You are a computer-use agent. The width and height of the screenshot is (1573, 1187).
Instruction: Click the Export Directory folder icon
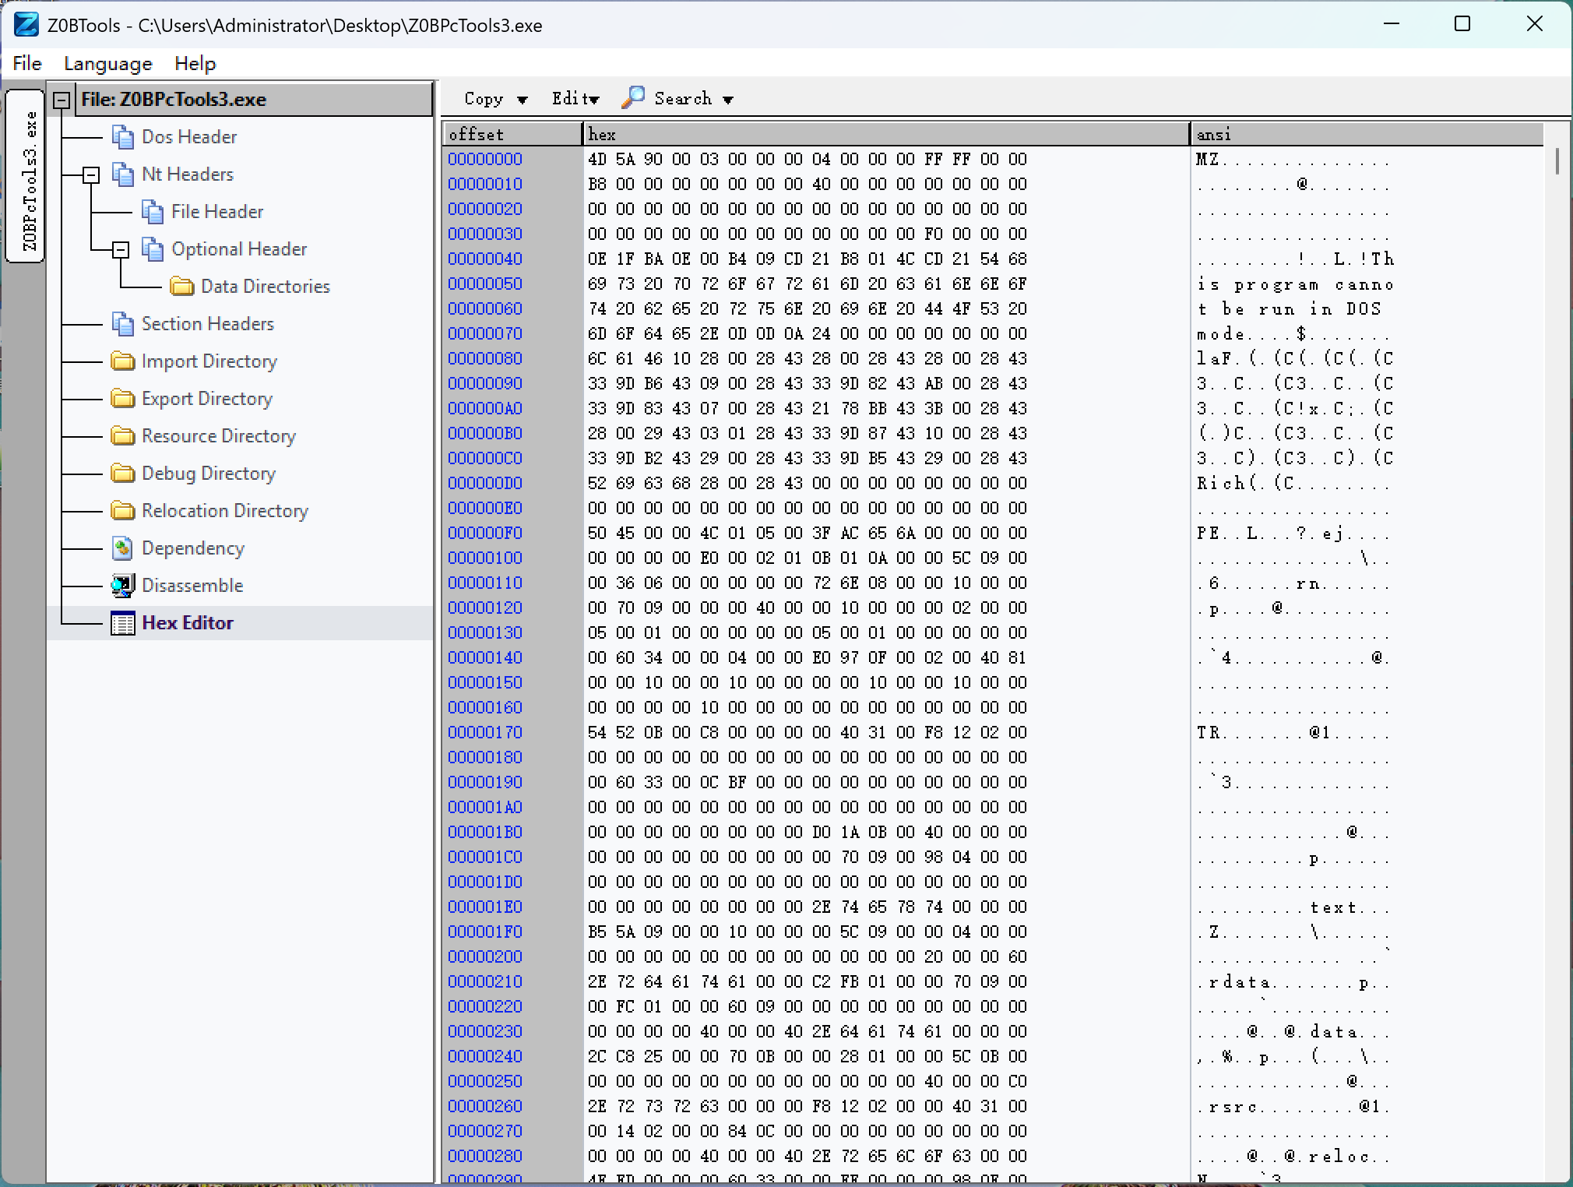122,399
